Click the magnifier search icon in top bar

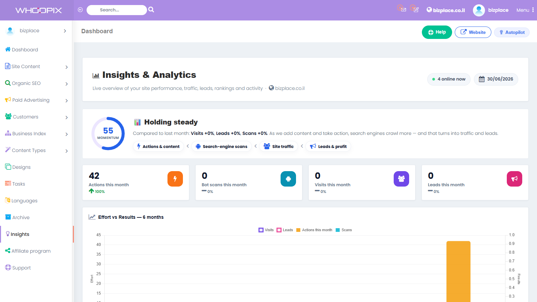click(151, 10)
